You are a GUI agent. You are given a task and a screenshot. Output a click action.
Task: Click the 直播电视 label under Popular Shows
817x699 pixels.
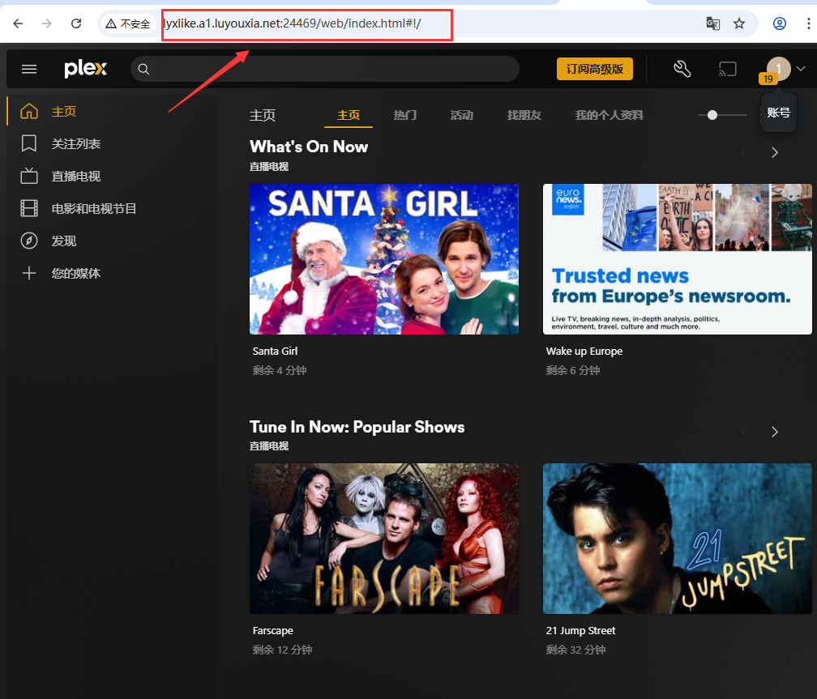pos(269,446)
